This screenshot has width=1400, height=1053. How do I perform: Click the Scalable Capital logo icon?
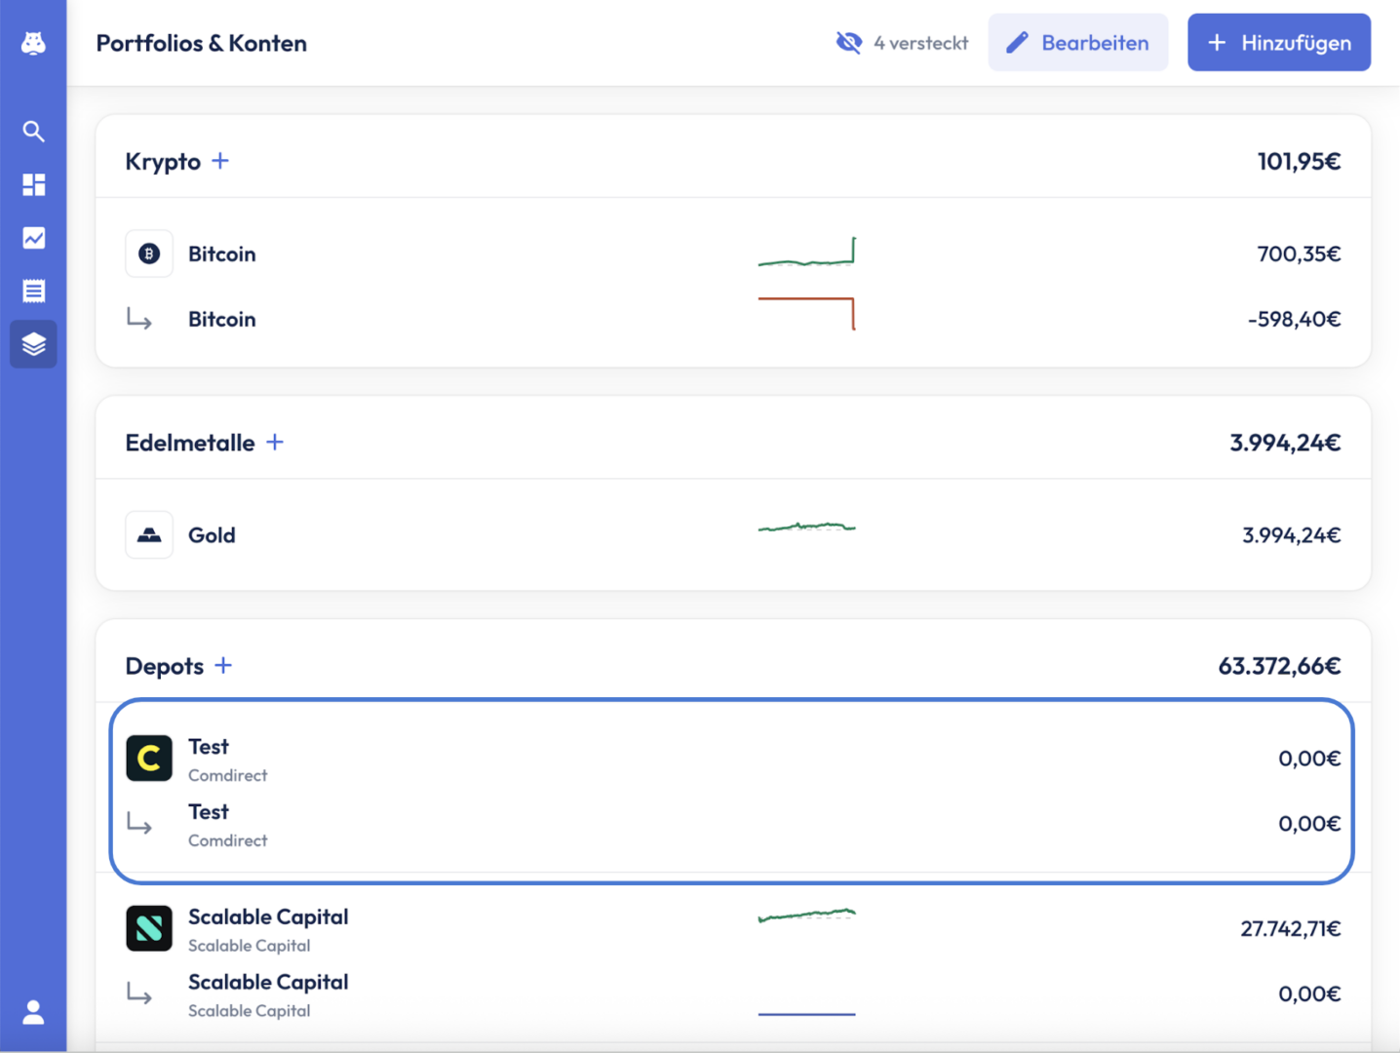[149, 928]
